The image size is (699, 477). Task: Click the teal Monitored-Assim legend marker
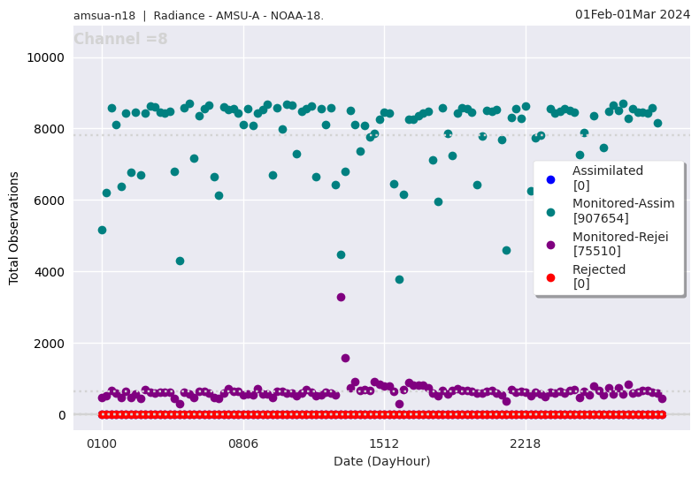550,212
